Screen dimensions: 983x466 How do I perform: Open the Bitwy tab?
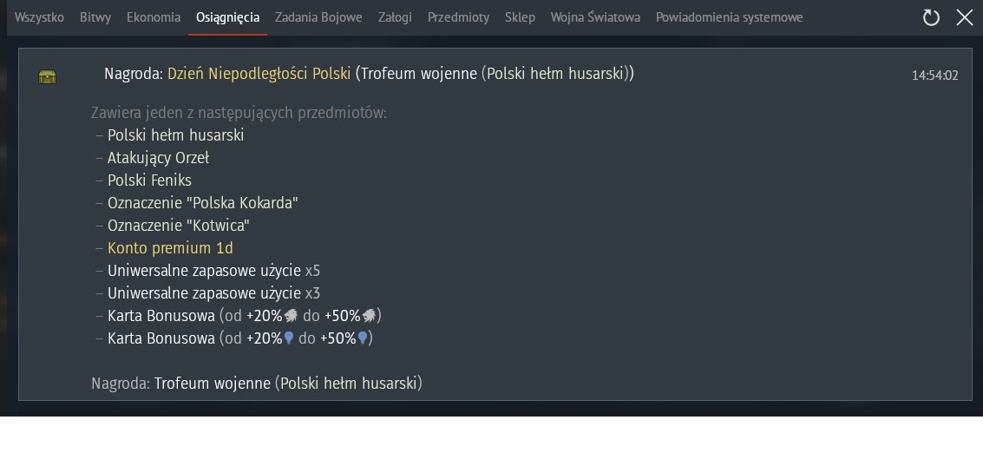pyautogui.click(x=95, y=17)
